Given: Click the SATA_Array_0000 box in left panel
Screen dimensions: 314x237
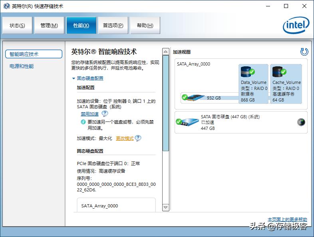Looking at the screenshot, I should point(116,205).
